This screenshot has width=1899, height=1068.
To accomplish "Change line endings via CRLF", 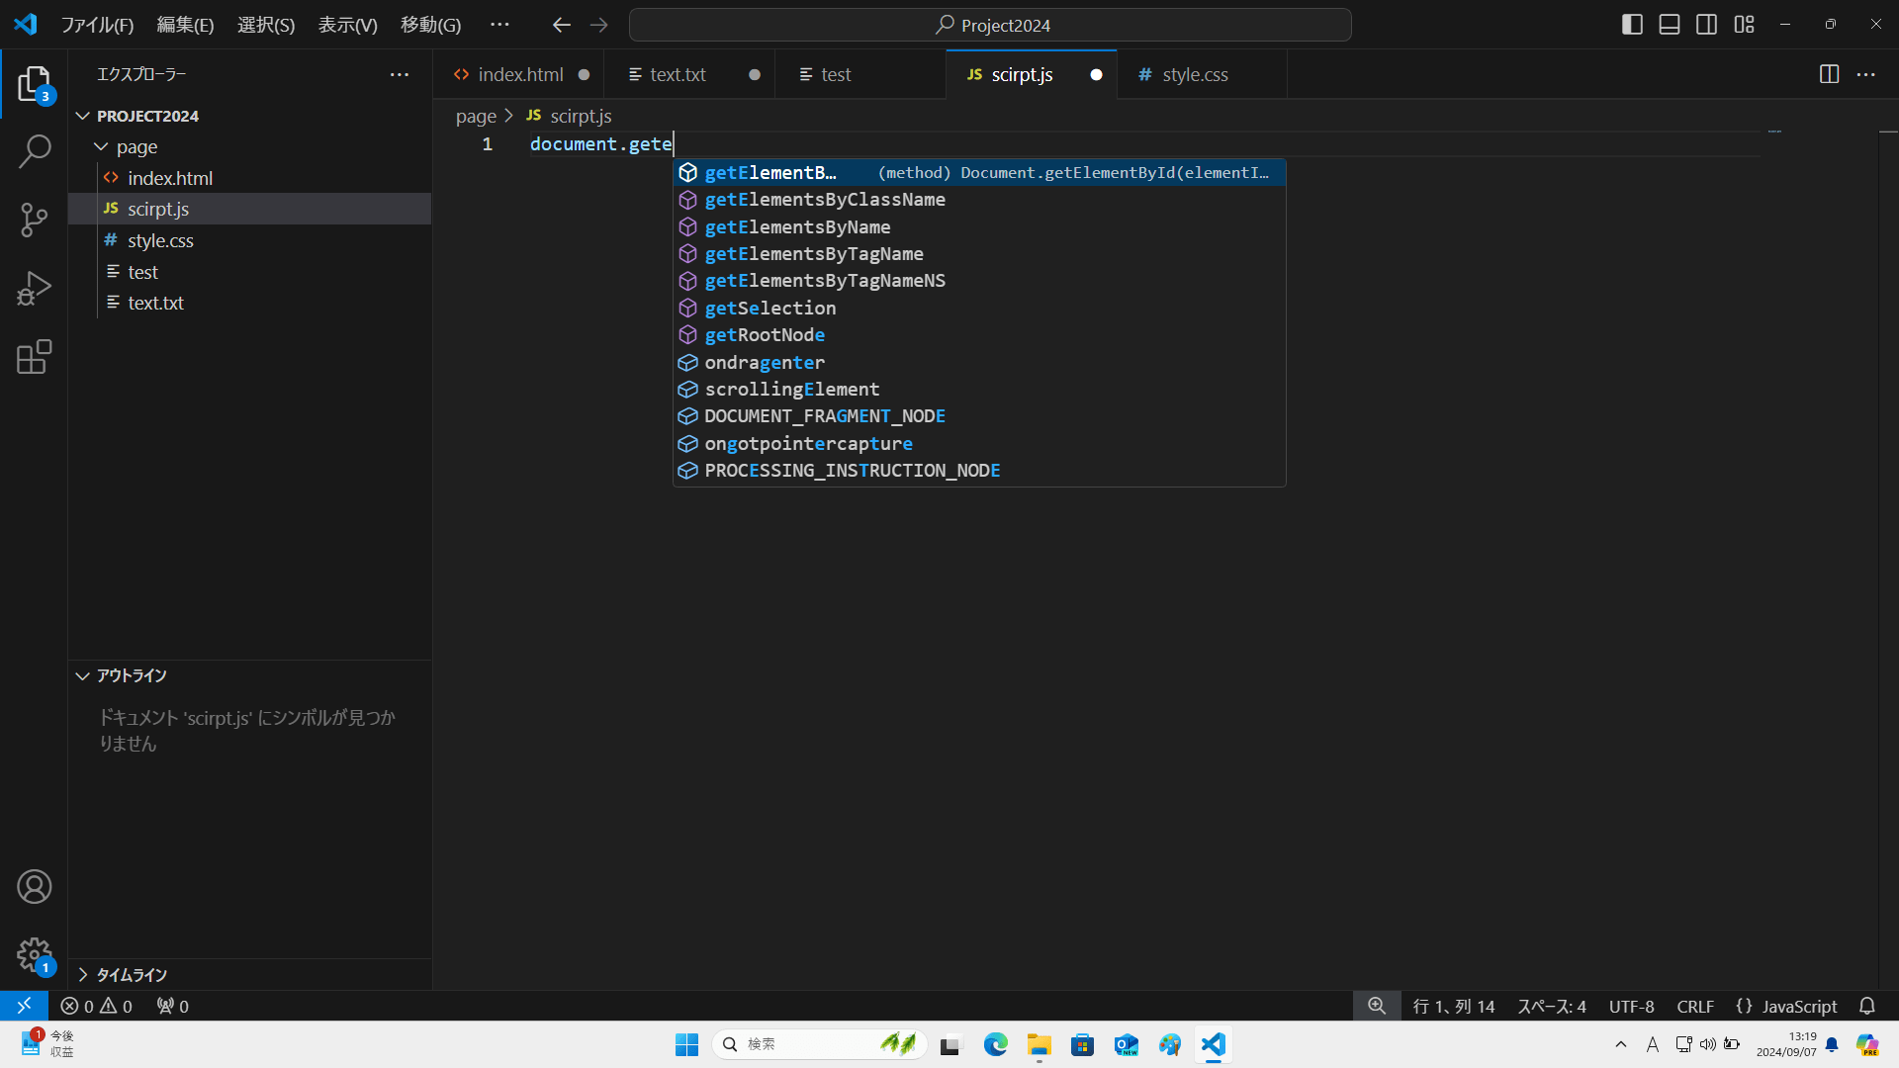I will click(x=1695, y=1006).
